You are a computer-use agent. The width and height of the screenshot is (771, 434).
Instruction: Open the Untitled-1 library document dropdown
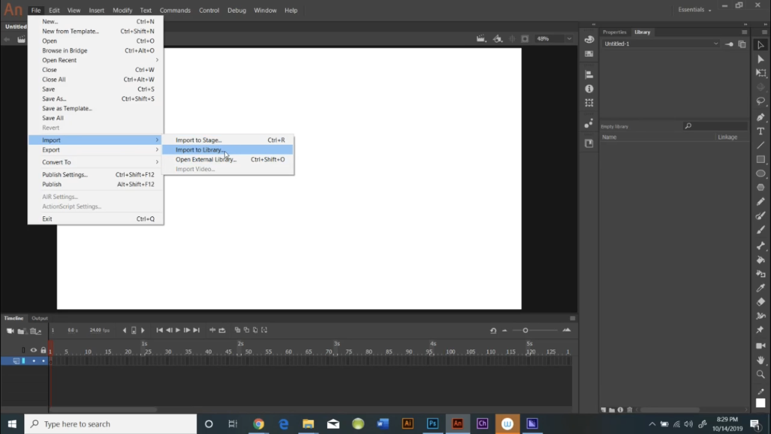(x=661, y=44)
